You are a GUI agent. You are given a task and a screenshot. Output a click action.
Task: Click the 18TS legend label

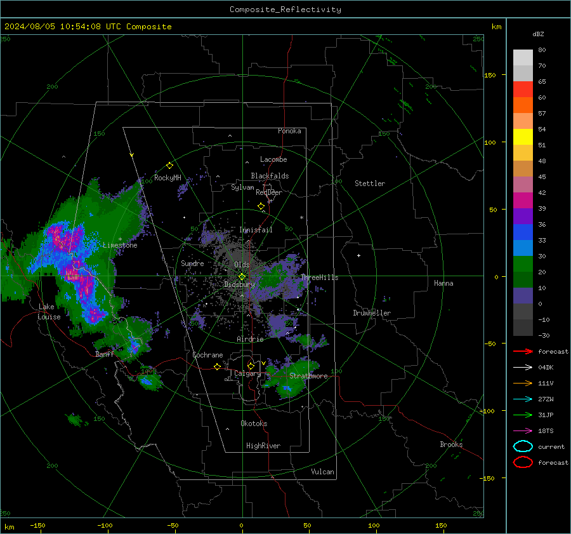(546, 431)
